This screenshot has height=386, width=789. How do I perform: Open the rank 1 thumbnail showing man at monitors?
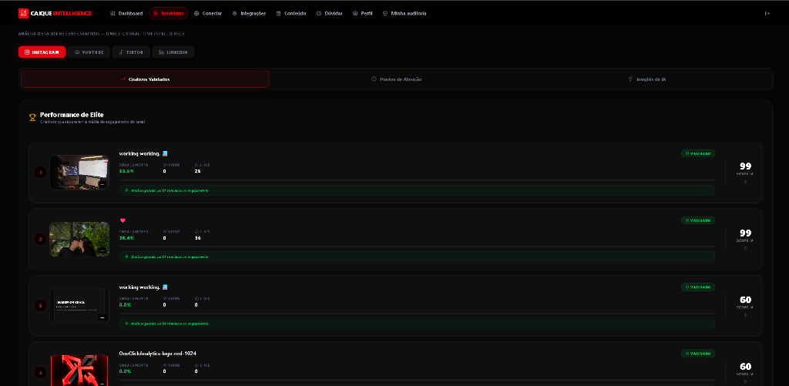tap(79, 173)
